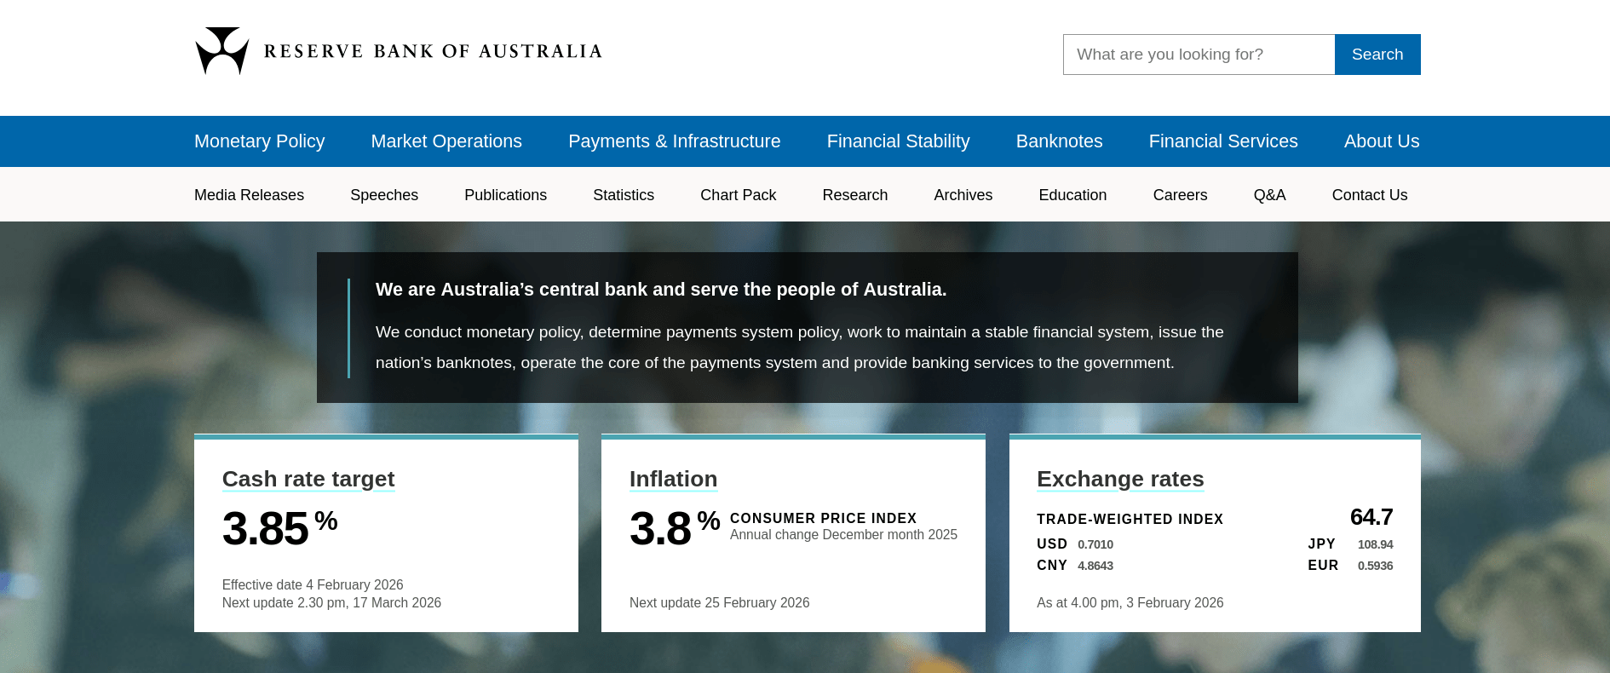Go to Publications page

[505, 195]
